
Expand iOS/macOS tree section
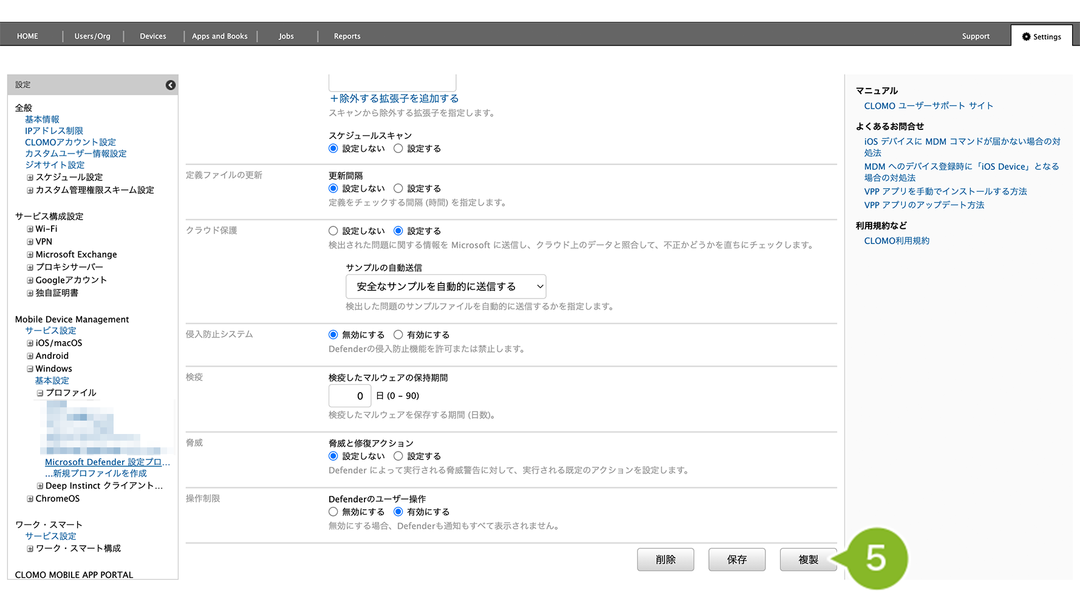click(x=30, y=344)
